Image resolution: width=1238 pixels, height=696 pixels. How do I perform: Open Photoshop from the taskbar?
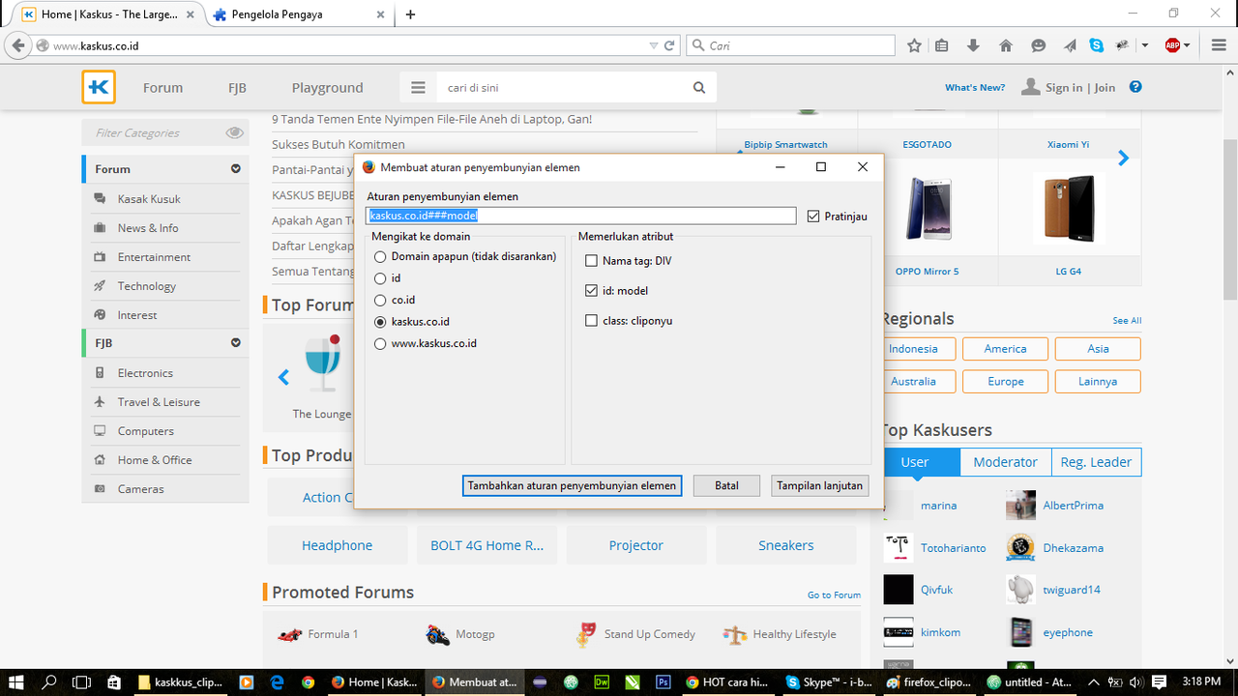tap(663, 681)
